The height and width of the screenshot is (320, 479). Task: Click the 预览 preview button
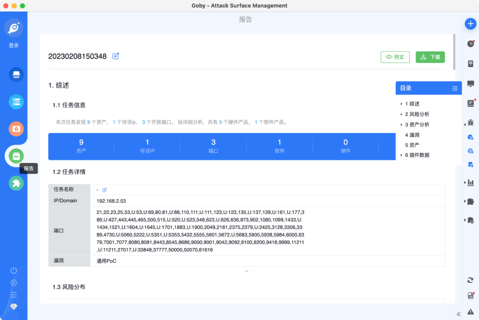pyautogui.click(x=395, y=57)
